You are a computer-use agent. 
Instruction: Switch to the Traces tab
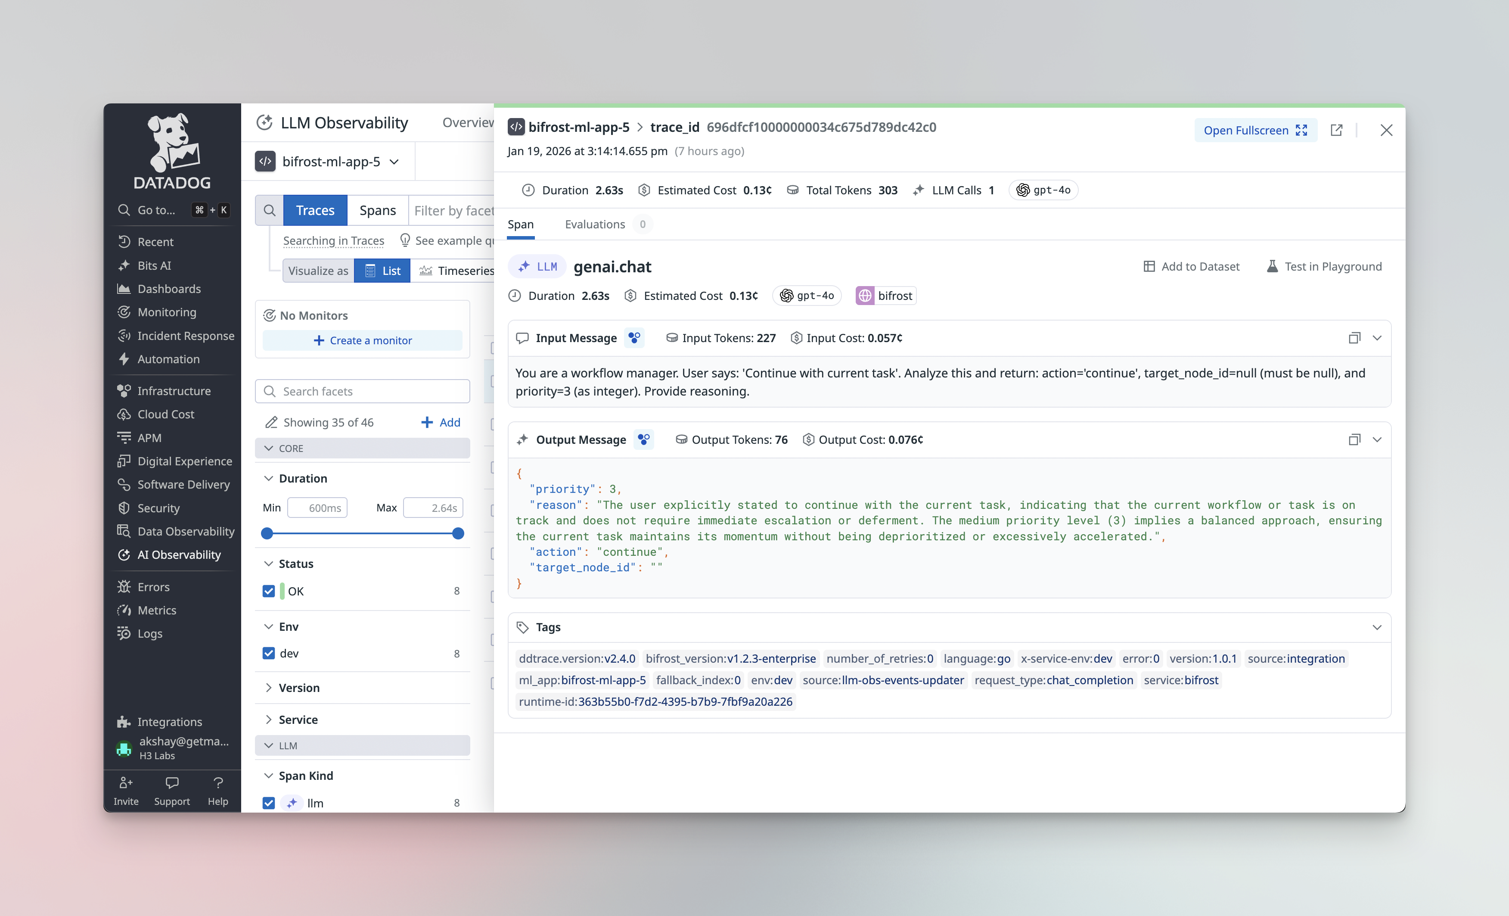click(x=315, y=210)
